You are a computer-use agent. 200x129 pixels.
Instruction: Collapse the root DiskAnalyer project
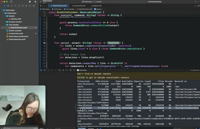(2, 10)
